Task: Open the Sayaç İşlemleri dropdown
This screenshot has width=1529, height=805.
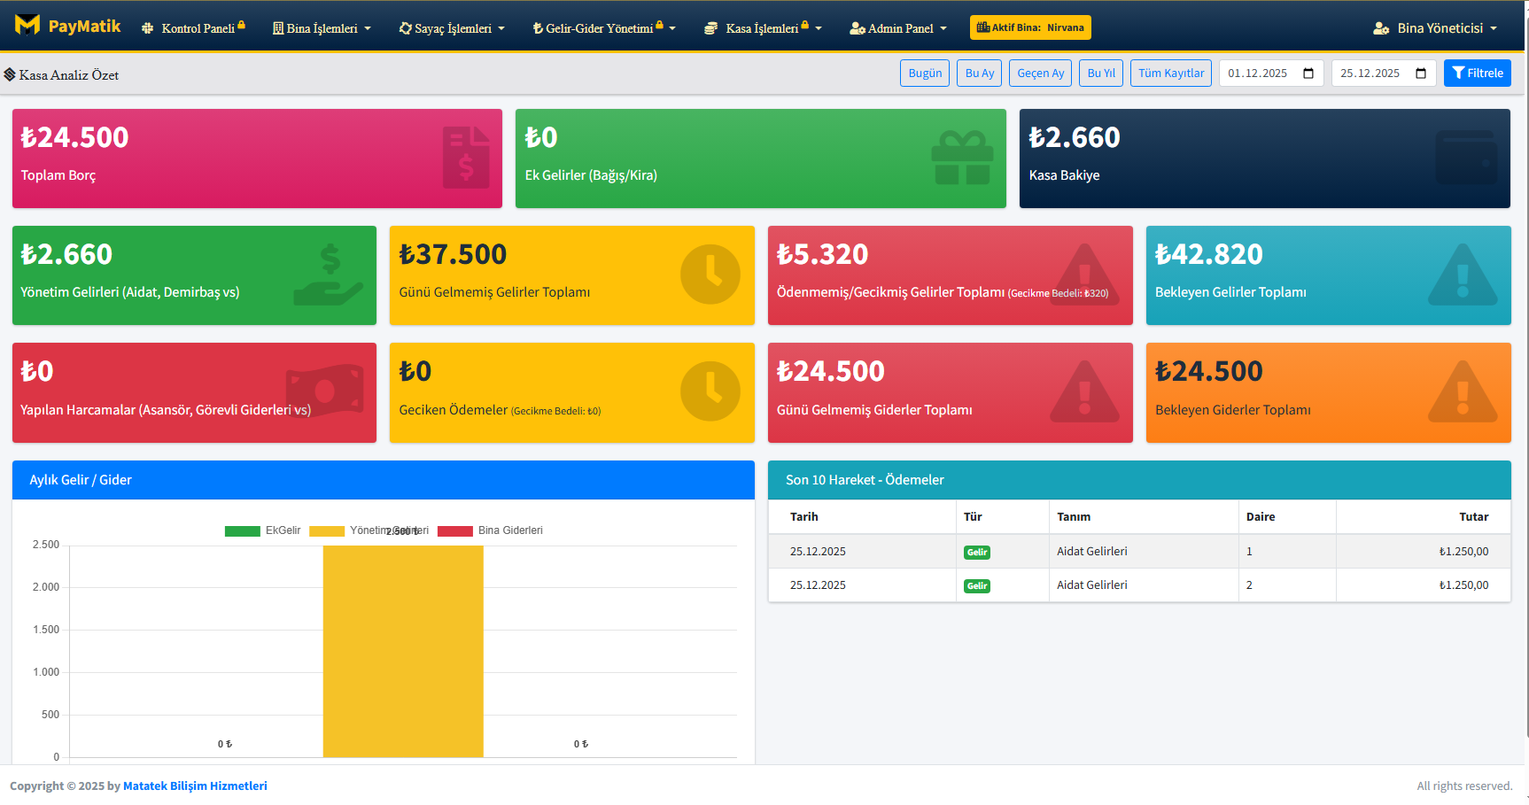Action: coord(452,28)
